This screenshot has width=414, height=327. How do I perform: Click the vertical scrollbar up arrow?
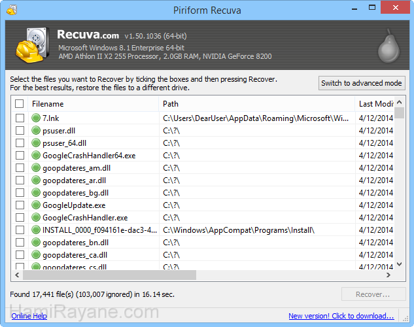point(400,102)
